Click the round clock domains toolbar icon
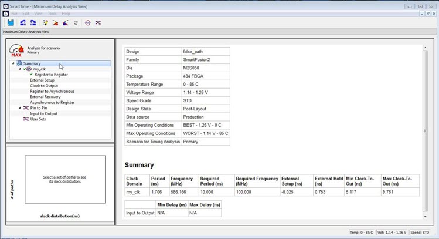The width and height of the screenshot is (439, 239). (88, 22)
